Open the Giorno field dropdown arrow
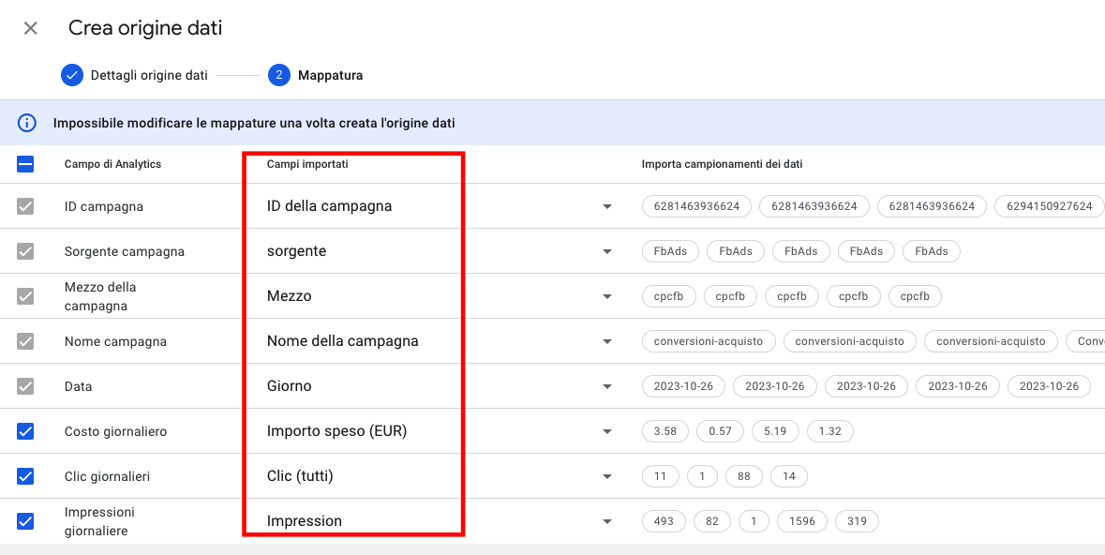 coord(606,386)
